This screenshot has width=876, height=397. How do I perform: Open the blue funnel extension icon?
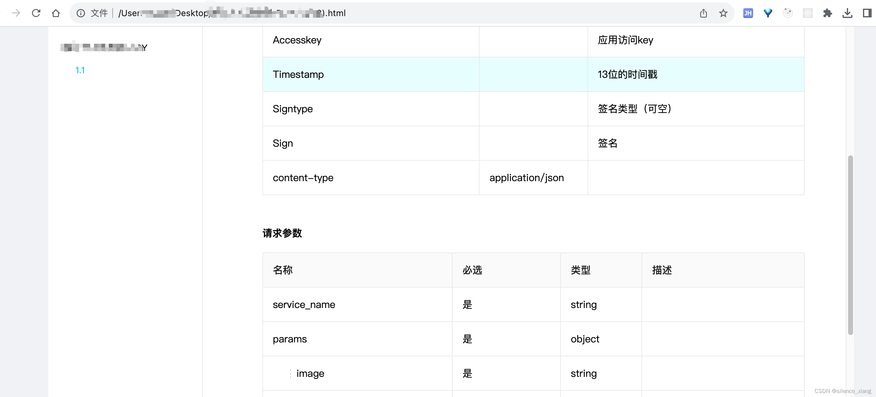pyautogui.click(x=768, y=13)
